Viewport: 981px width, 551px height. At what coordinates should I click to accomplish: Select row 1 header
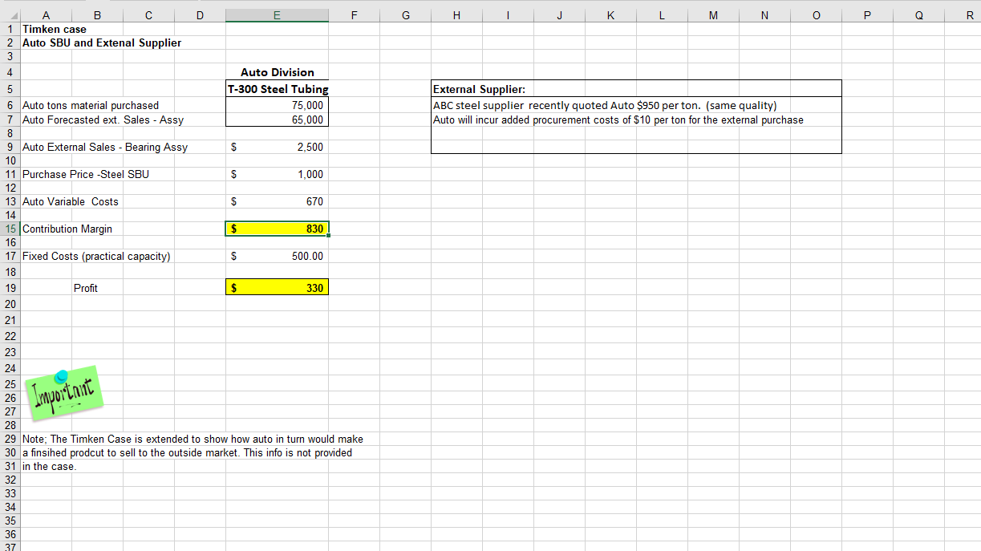pyautogui.click(x=10, y=29)
